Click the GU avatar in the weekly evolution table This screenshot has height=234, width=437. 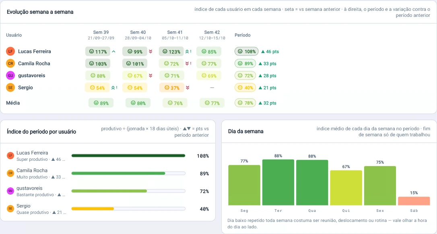coord(10,76)
